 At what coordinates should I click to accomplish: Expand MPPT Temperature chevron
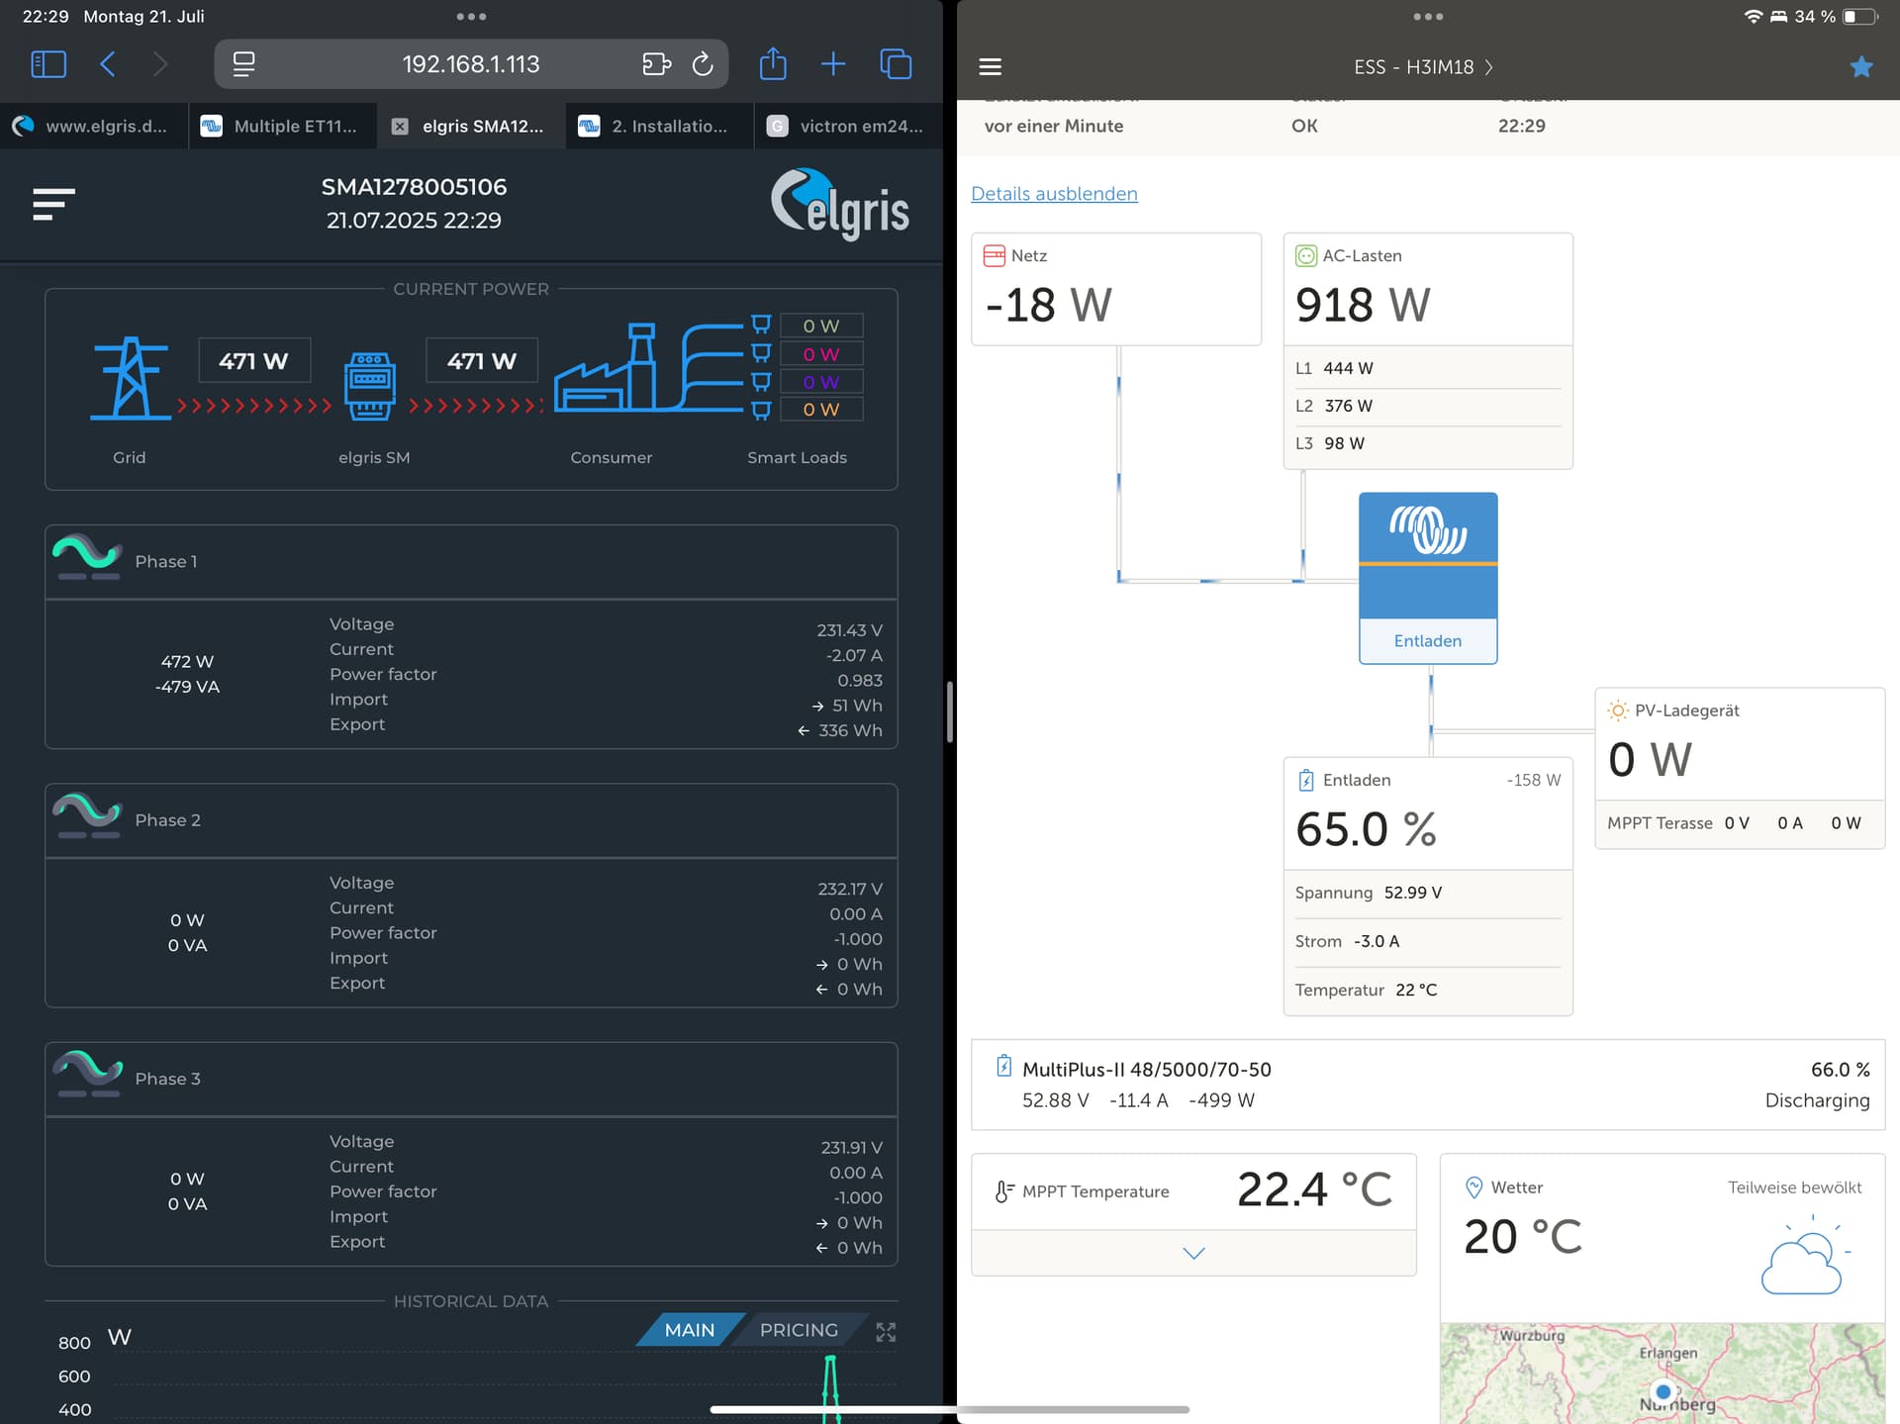(1193, 1253)
